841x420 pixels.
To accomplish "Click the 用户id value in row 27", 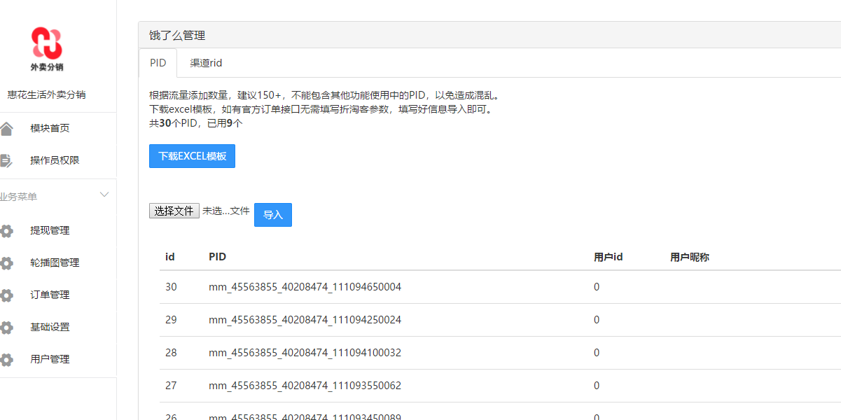I will (597, 386).
